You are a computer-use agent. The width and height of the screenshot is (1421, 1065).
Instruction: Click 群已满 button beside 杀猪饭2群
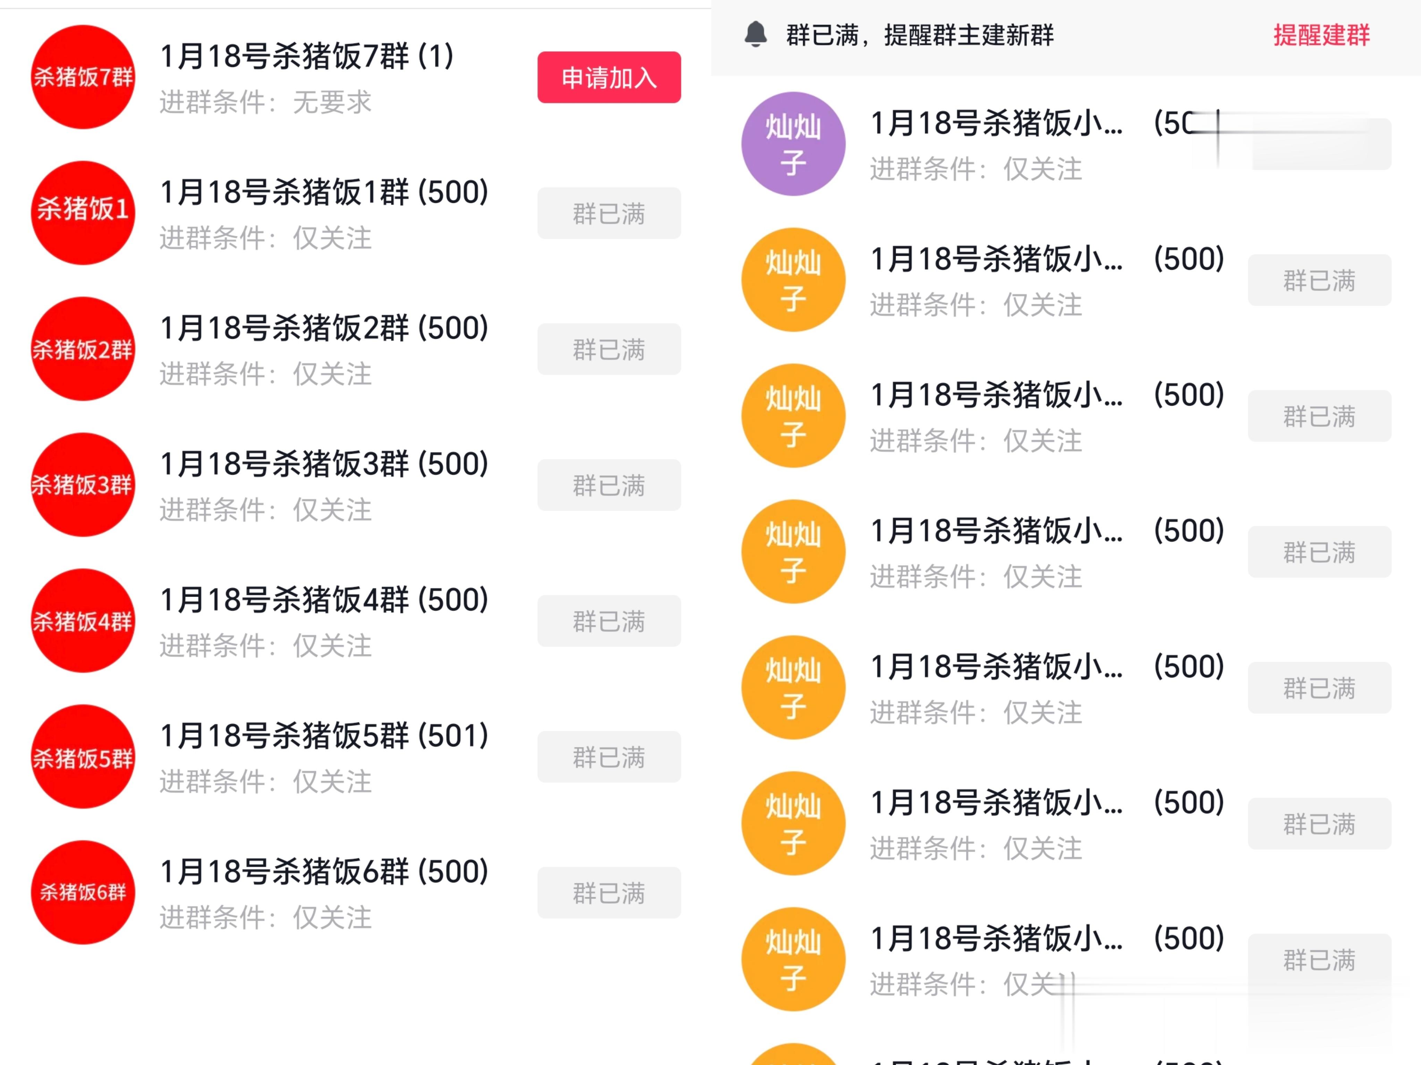click(x=609, y=349)
